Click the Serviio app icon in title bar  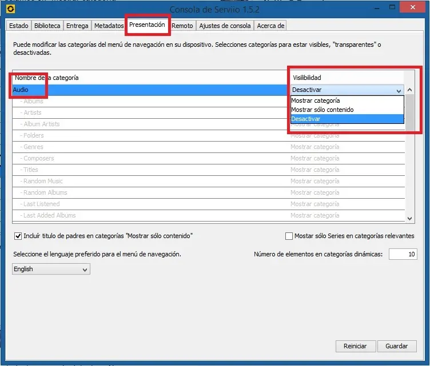(10, 10)
